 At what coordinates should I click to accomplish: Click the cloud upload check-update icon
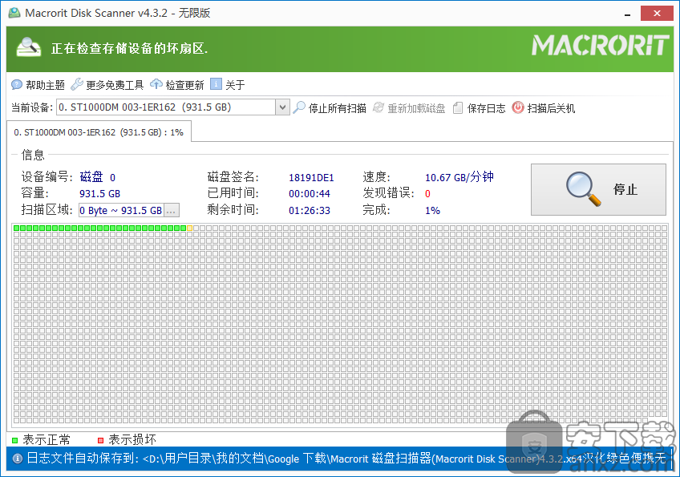click(x=156, y=84)
